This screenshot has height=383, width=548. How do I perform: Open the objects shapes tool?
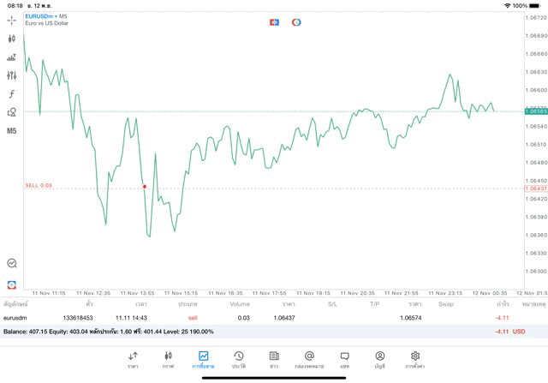(12, 112)
